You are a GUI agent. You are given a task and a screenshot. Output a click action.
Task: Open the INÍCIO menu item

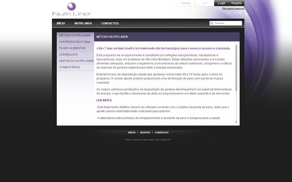pyautogui.click(x=61, y=24)
